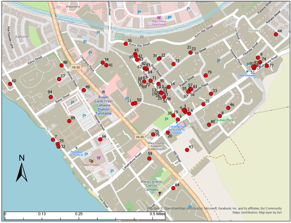The height and width of the screenshot is (223, 291).
Task: Select red marker number 84
Action: pos(173,188)
